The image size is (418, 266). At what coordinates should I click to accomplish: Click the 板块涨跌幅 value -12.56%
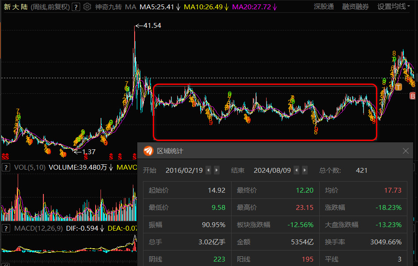coord(300,225)
